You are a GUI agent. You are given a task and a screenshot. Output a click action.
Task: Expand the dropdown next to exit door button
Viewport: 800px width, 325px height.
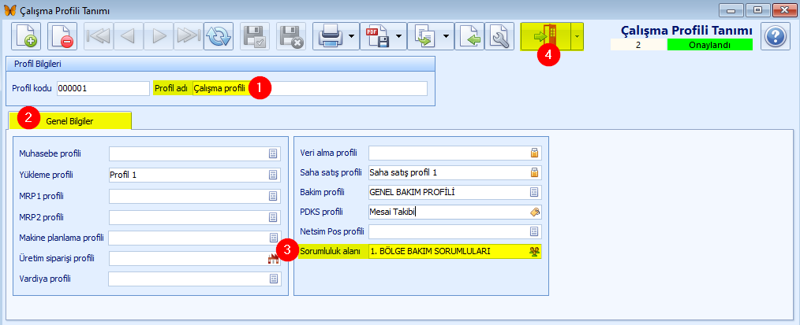577,36
